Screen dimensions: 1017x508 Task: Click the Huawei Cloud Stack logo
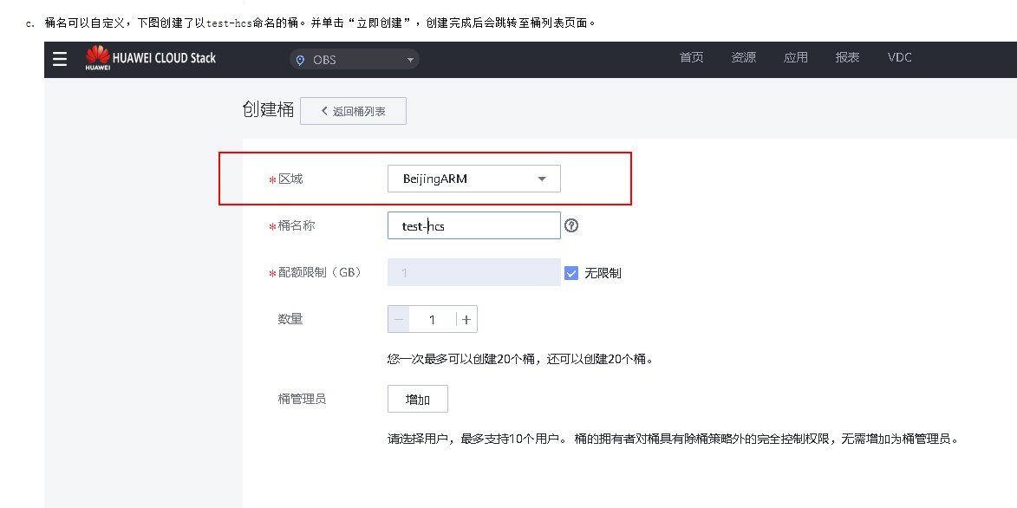[x=151, y=58]
